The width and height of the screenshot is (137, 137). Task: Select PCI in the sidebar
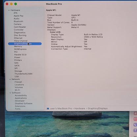[x=16, y=52]
